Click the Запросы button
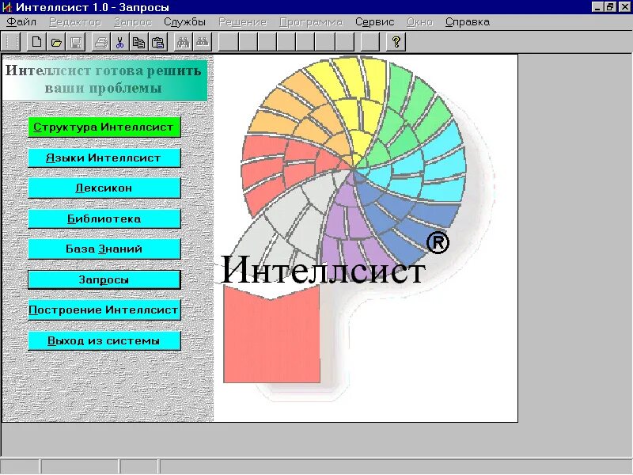The image size is (633, 475). point(104,279)
